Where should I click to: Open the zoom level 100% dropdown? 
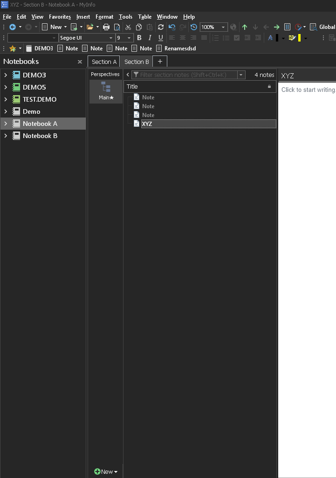(223, 27)
